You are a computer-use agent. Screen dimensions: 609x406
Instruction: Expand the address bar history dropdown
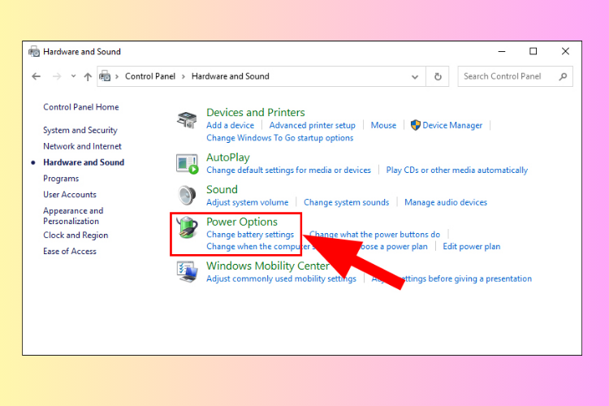pos(415,77)
